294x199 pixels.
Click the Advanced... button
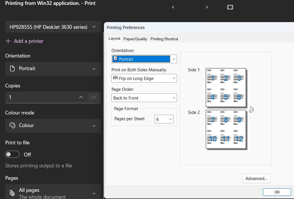256,178
